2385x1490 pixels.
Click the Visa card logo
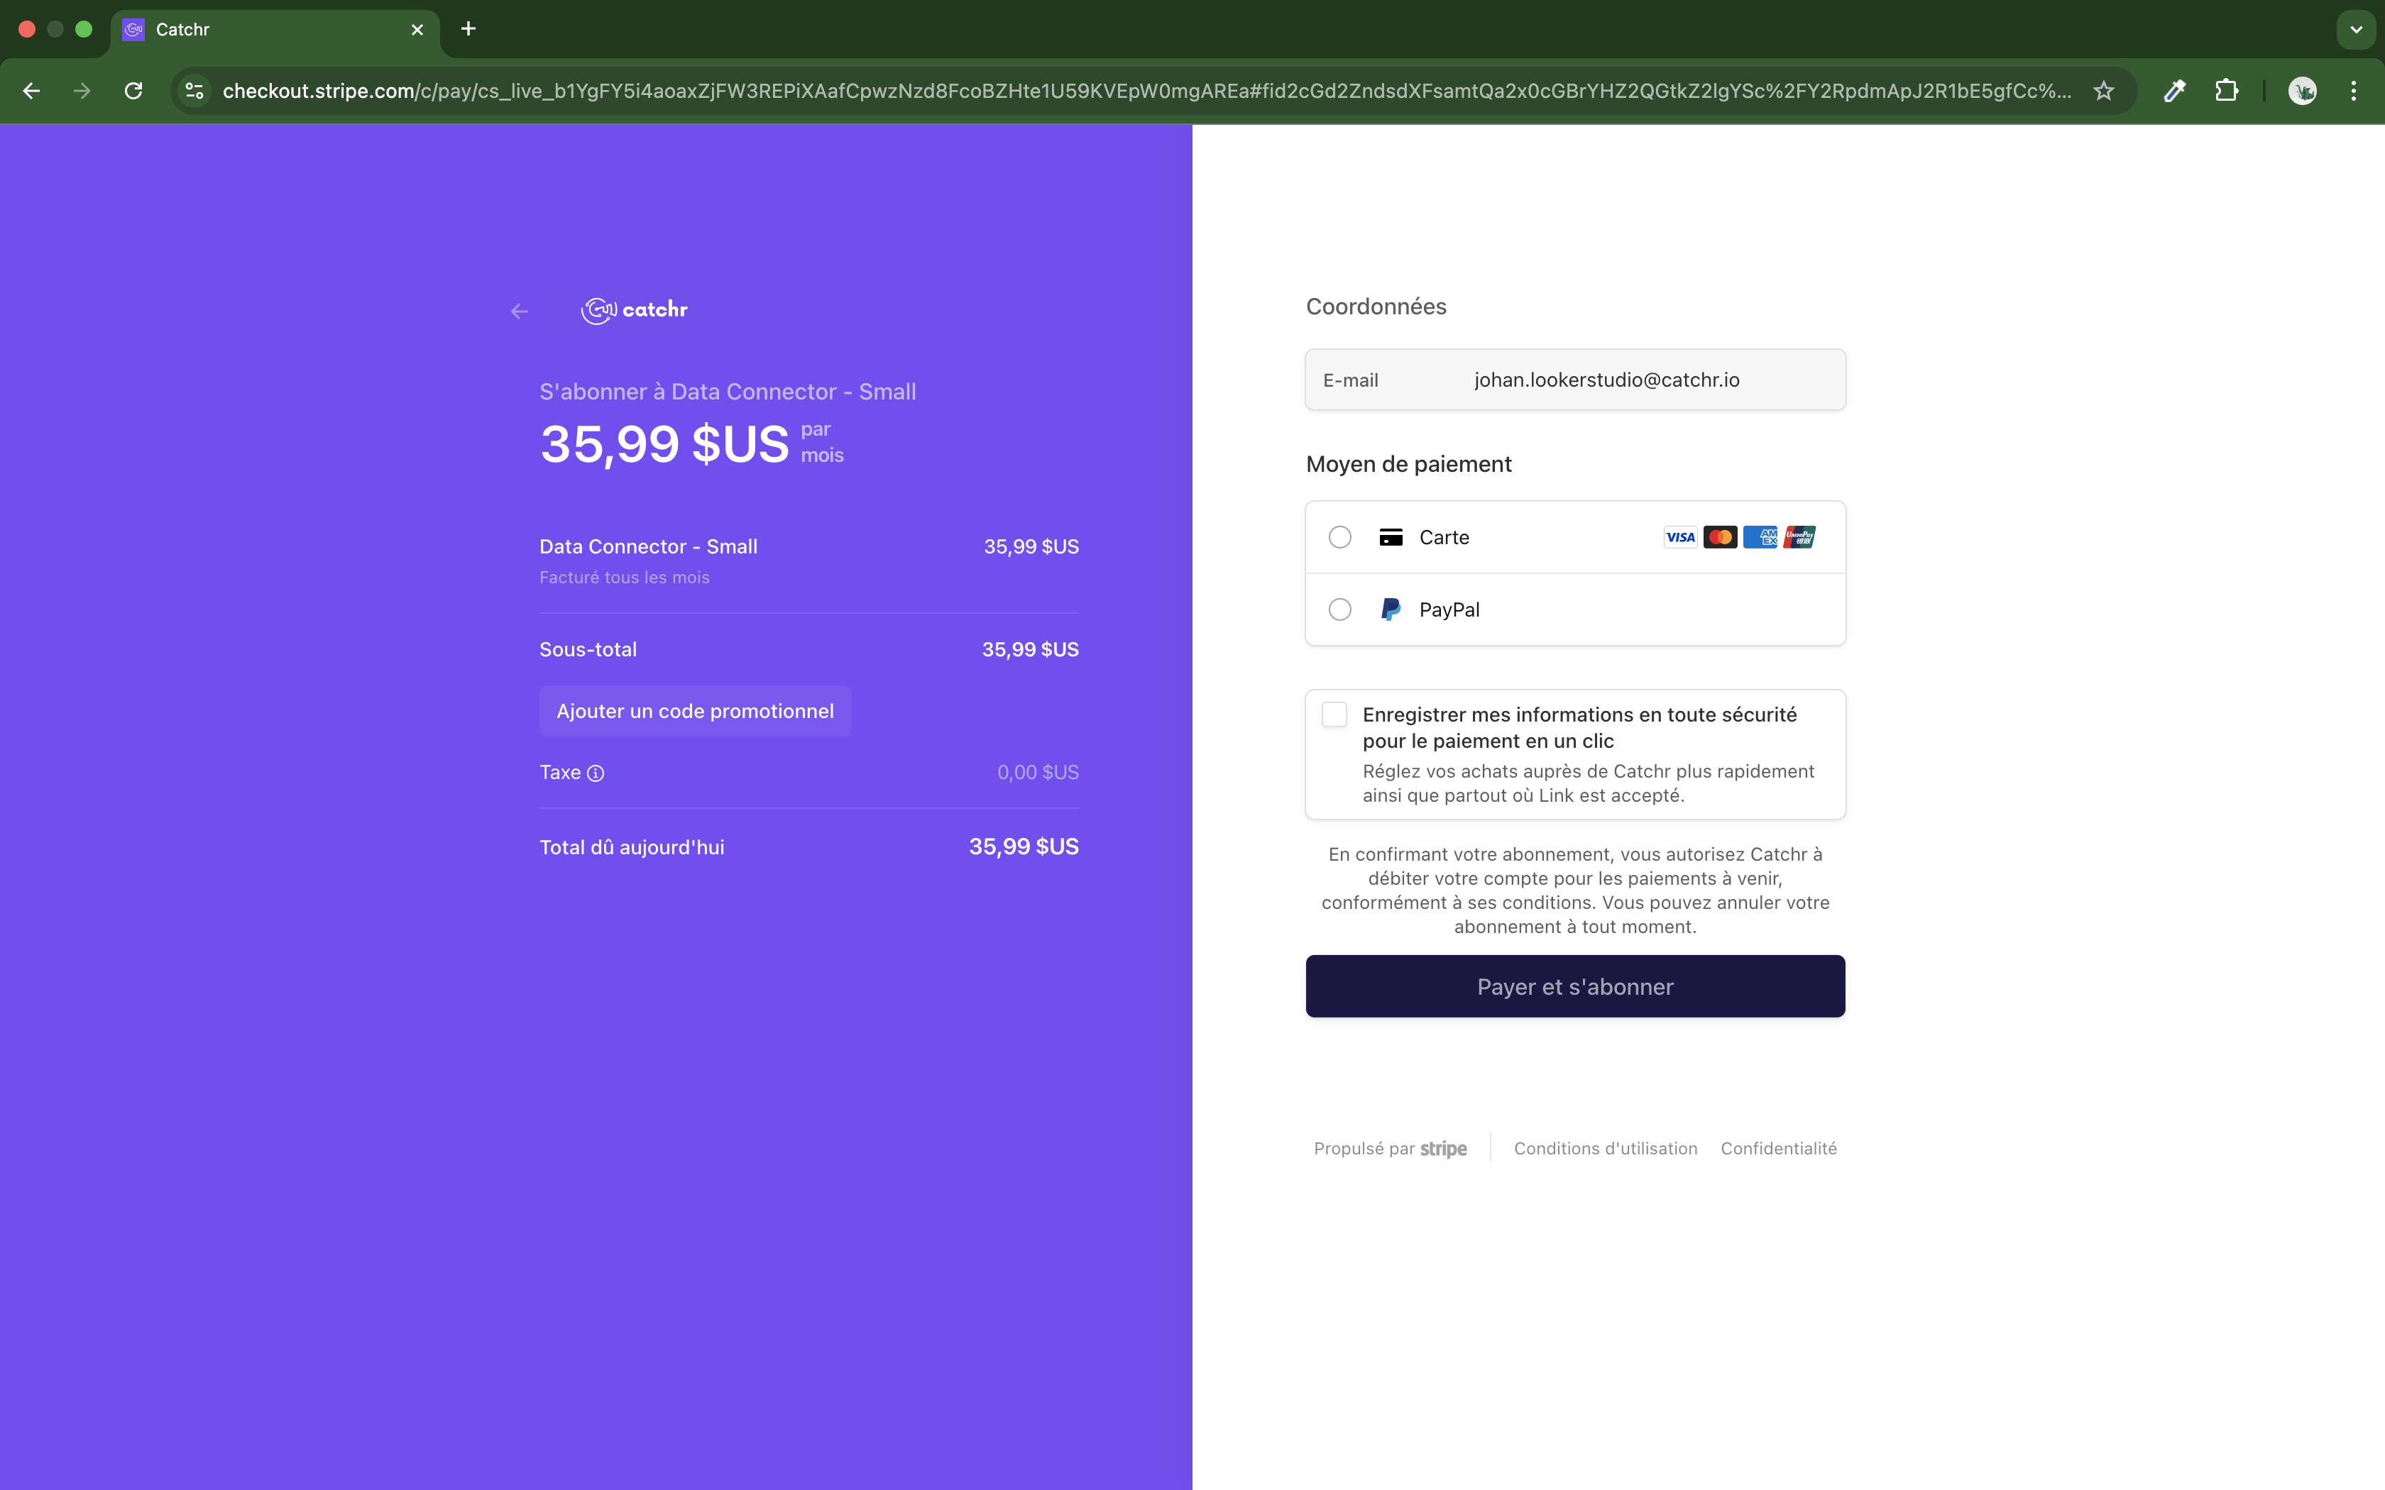(x=1680, y=537)
